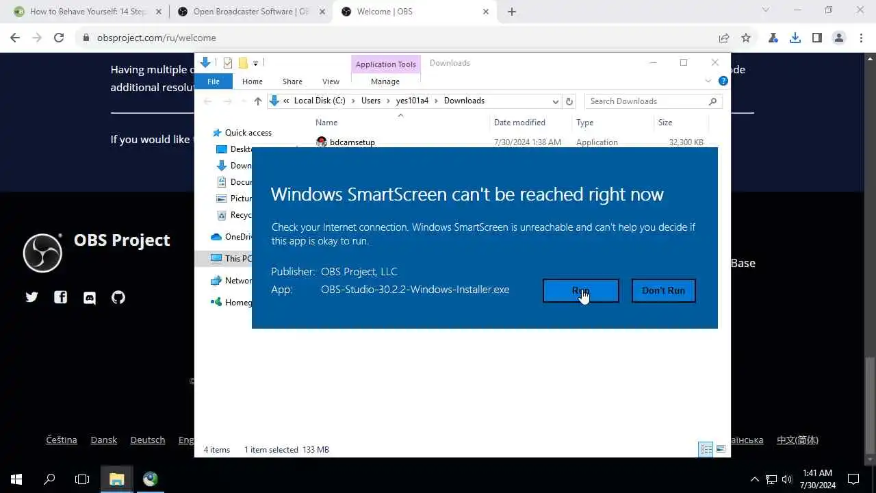Choose Čeština language link

click(x=62, y=440)
